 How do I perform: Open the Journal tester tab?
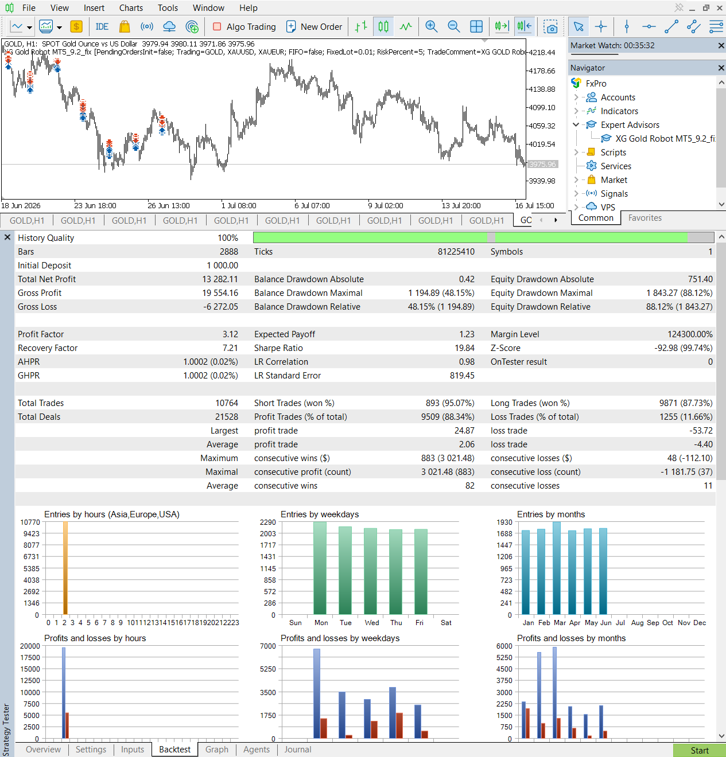point(298,750)
